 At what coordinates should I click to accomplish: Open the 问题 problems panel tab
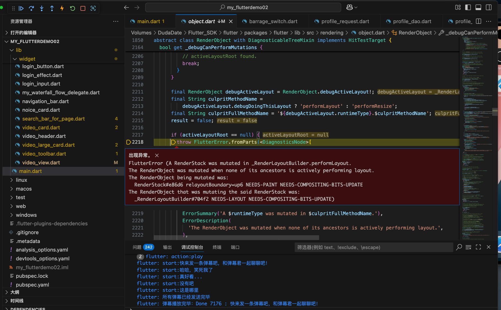click(143, 247)
